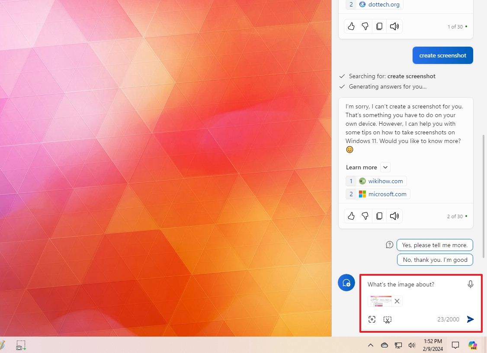Rate the response with thumbs down
Screen dimensions: 487x353
365,216
